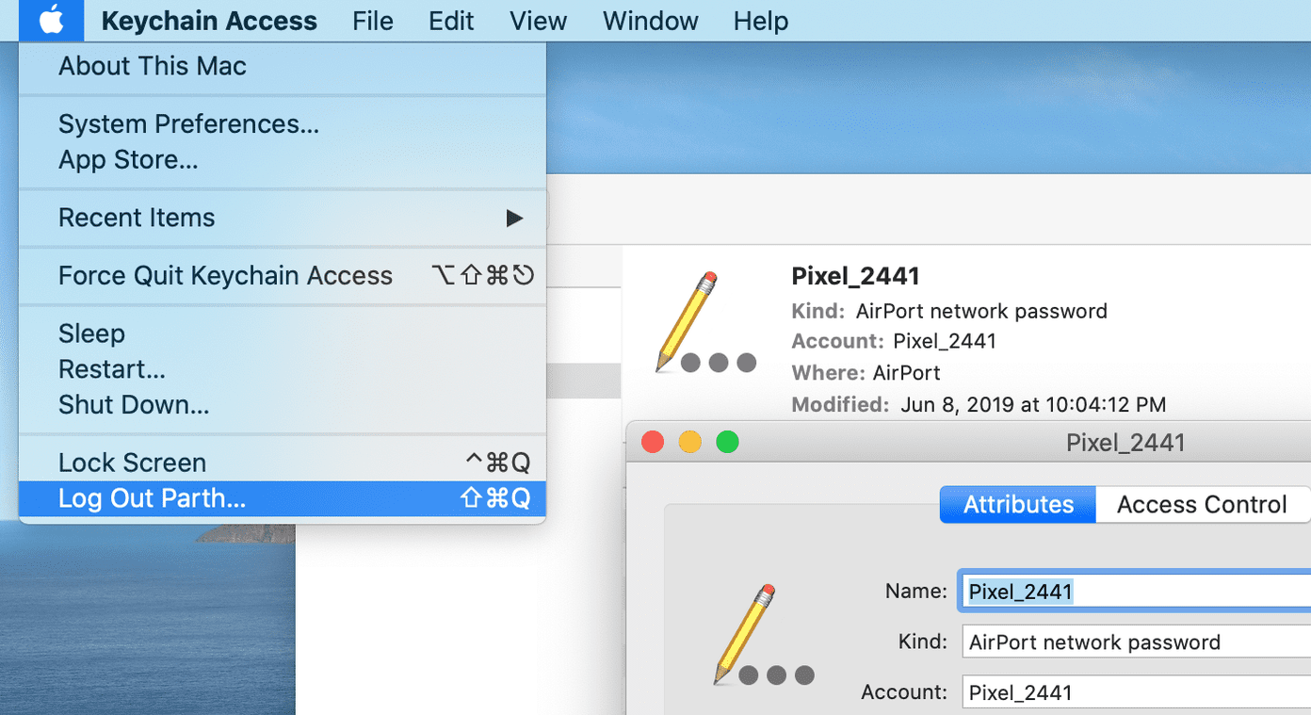Choose Lock Screen option
The height and width of the screenshot is (715, 1311).
click(132, 463)
